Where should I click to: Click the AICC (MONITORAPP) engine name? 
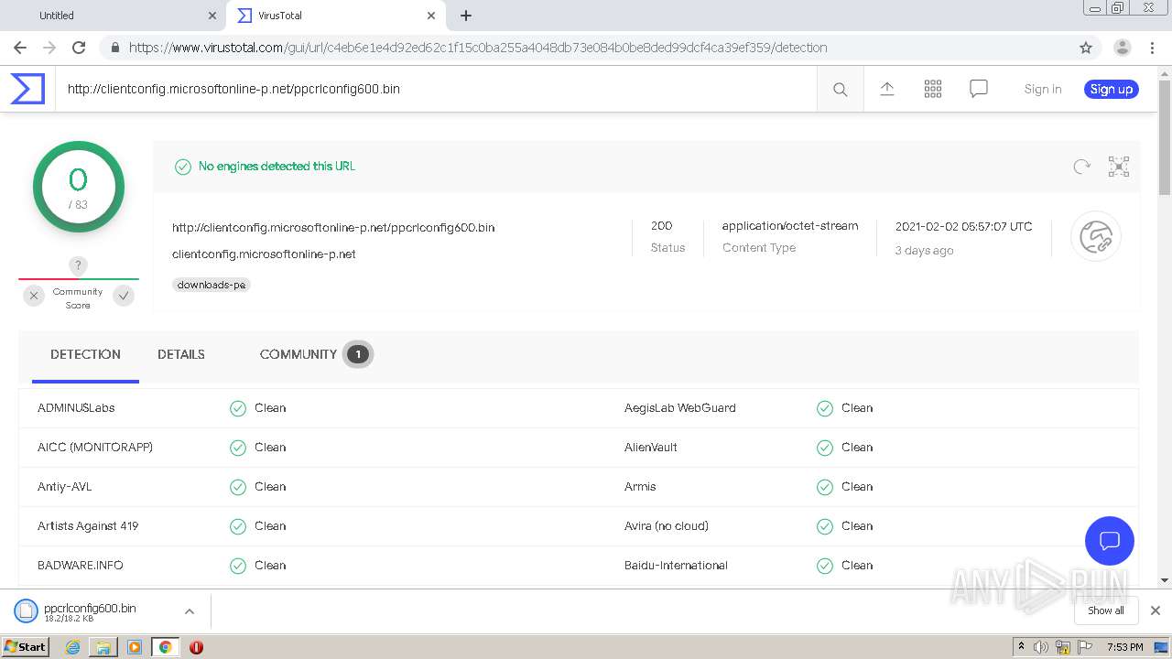(x=95, y=448)
